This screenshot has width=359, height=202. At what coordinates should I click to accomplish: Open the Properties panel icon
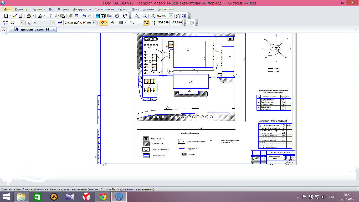tap(76, 16)
